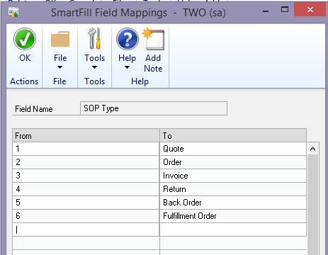
Task: Expand the Tools dropdown arrow
Action: click(x=94, y=67)
